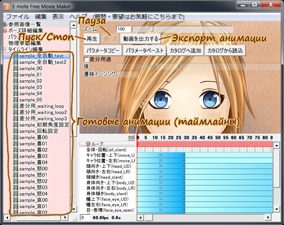Click the frame 30 mark on ruler

(186, 138)
